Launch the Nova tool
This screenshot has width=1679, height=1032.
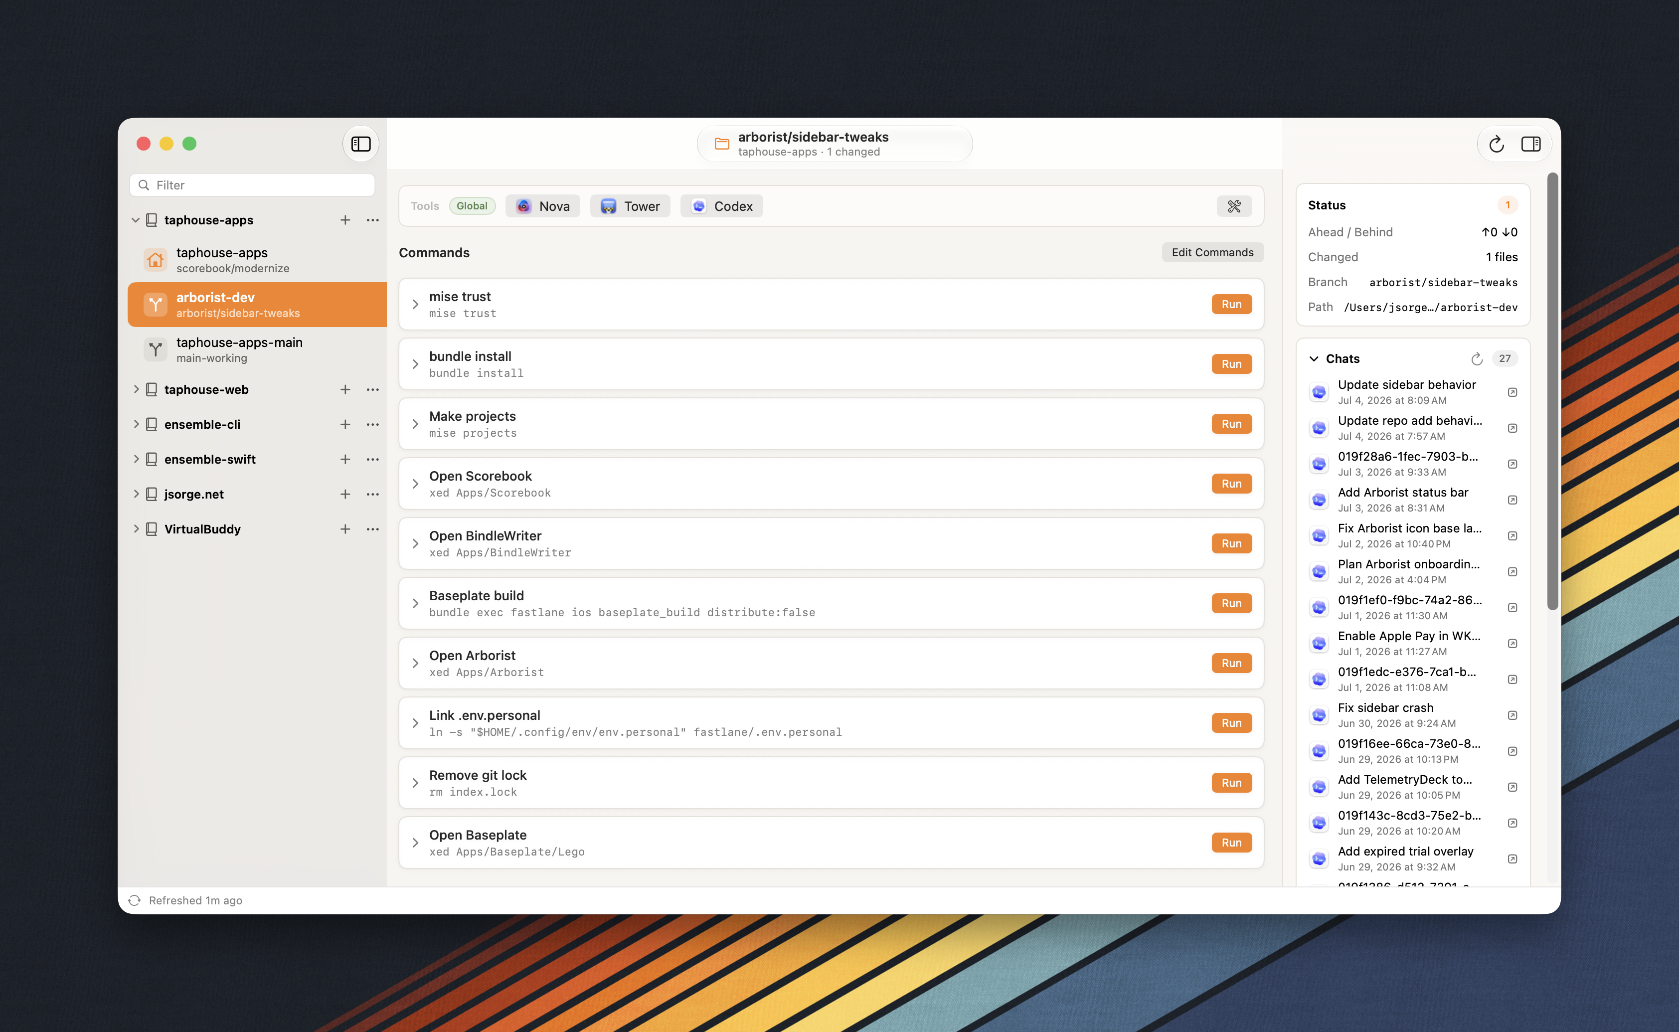click(x=542, y=206)
